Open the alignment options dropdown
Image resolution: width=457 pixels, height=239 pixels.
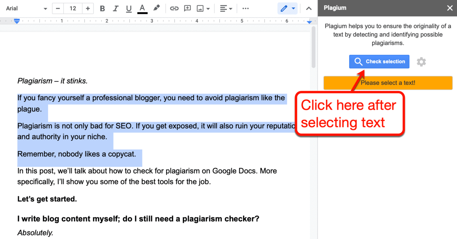[x=226, y=8]
